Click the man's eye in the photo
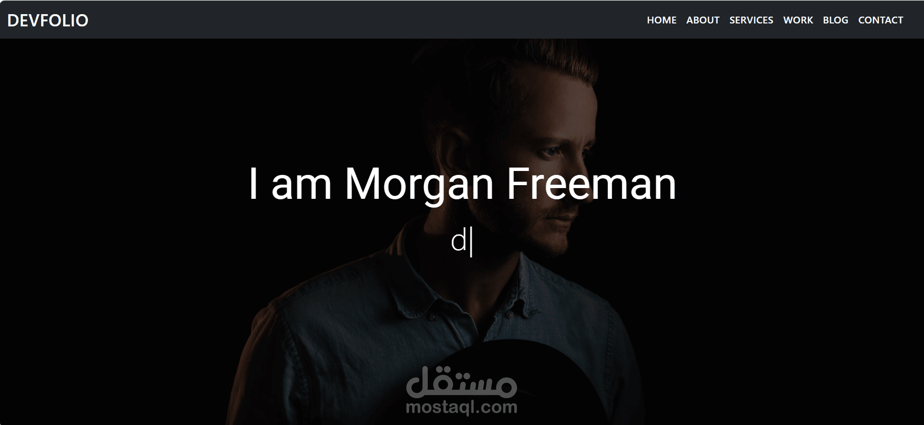 point(550,152)
